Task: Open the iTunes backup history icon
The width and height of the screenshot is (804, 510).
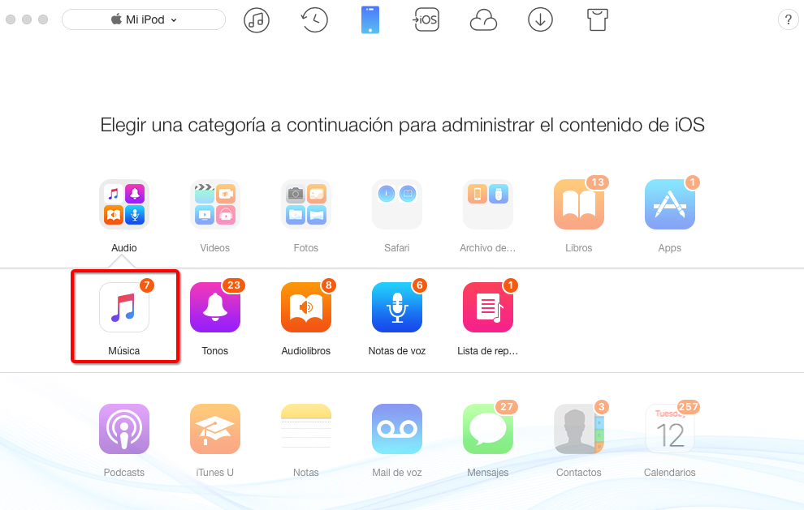Action: [313, 20]
